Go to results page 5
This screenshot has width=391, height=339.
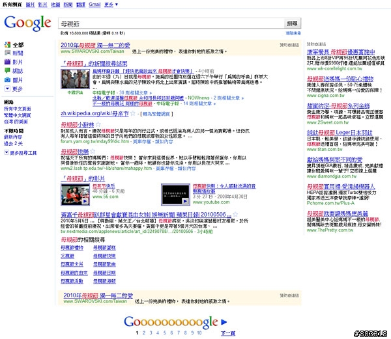[x=165, y=332]
